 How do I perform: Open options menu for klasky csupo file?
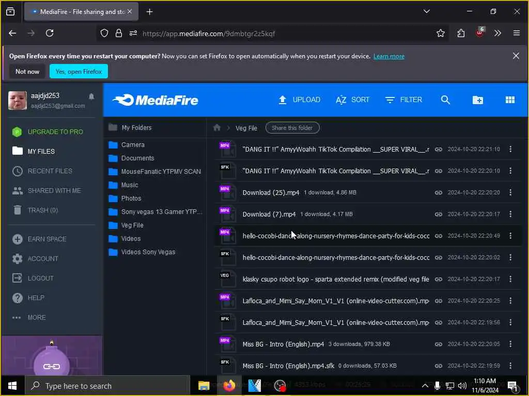click(510, 279)
